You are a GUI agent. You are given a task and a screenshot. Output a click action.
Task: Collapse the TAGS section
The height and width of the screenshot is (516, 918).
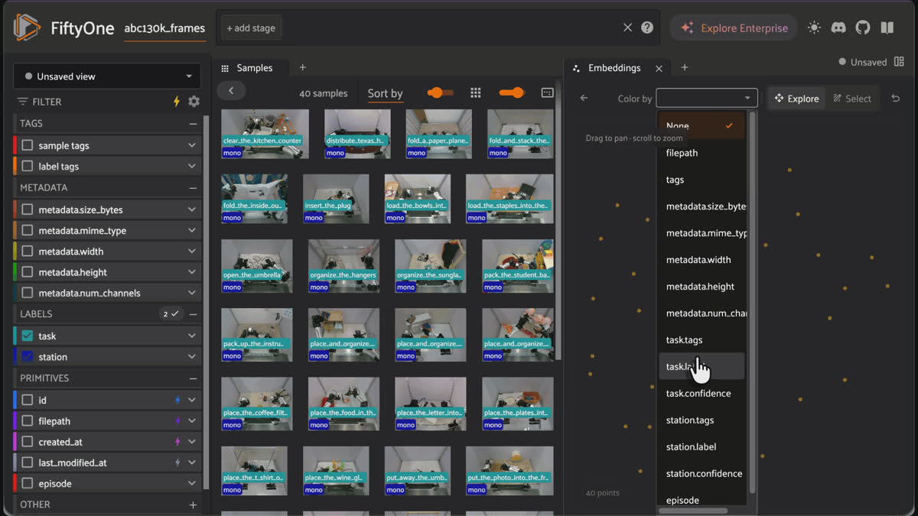click(193, 123)
